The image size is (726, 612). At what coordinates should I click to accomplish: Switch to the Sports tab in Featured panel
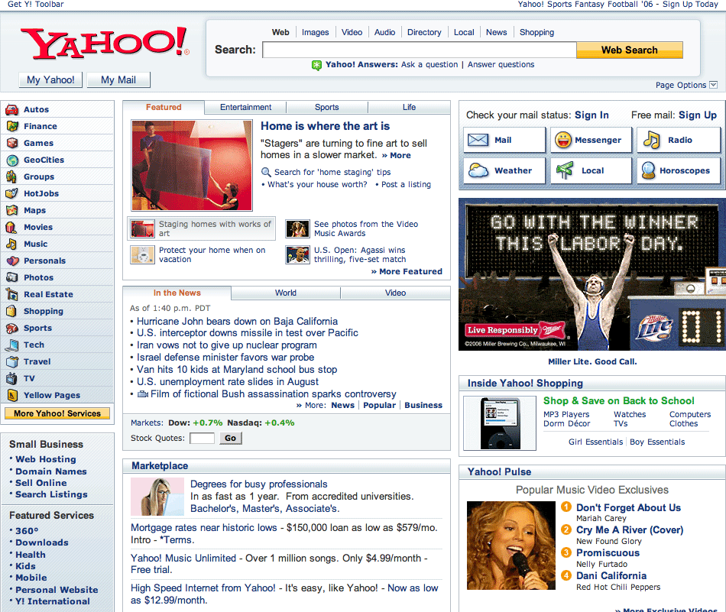327,107
